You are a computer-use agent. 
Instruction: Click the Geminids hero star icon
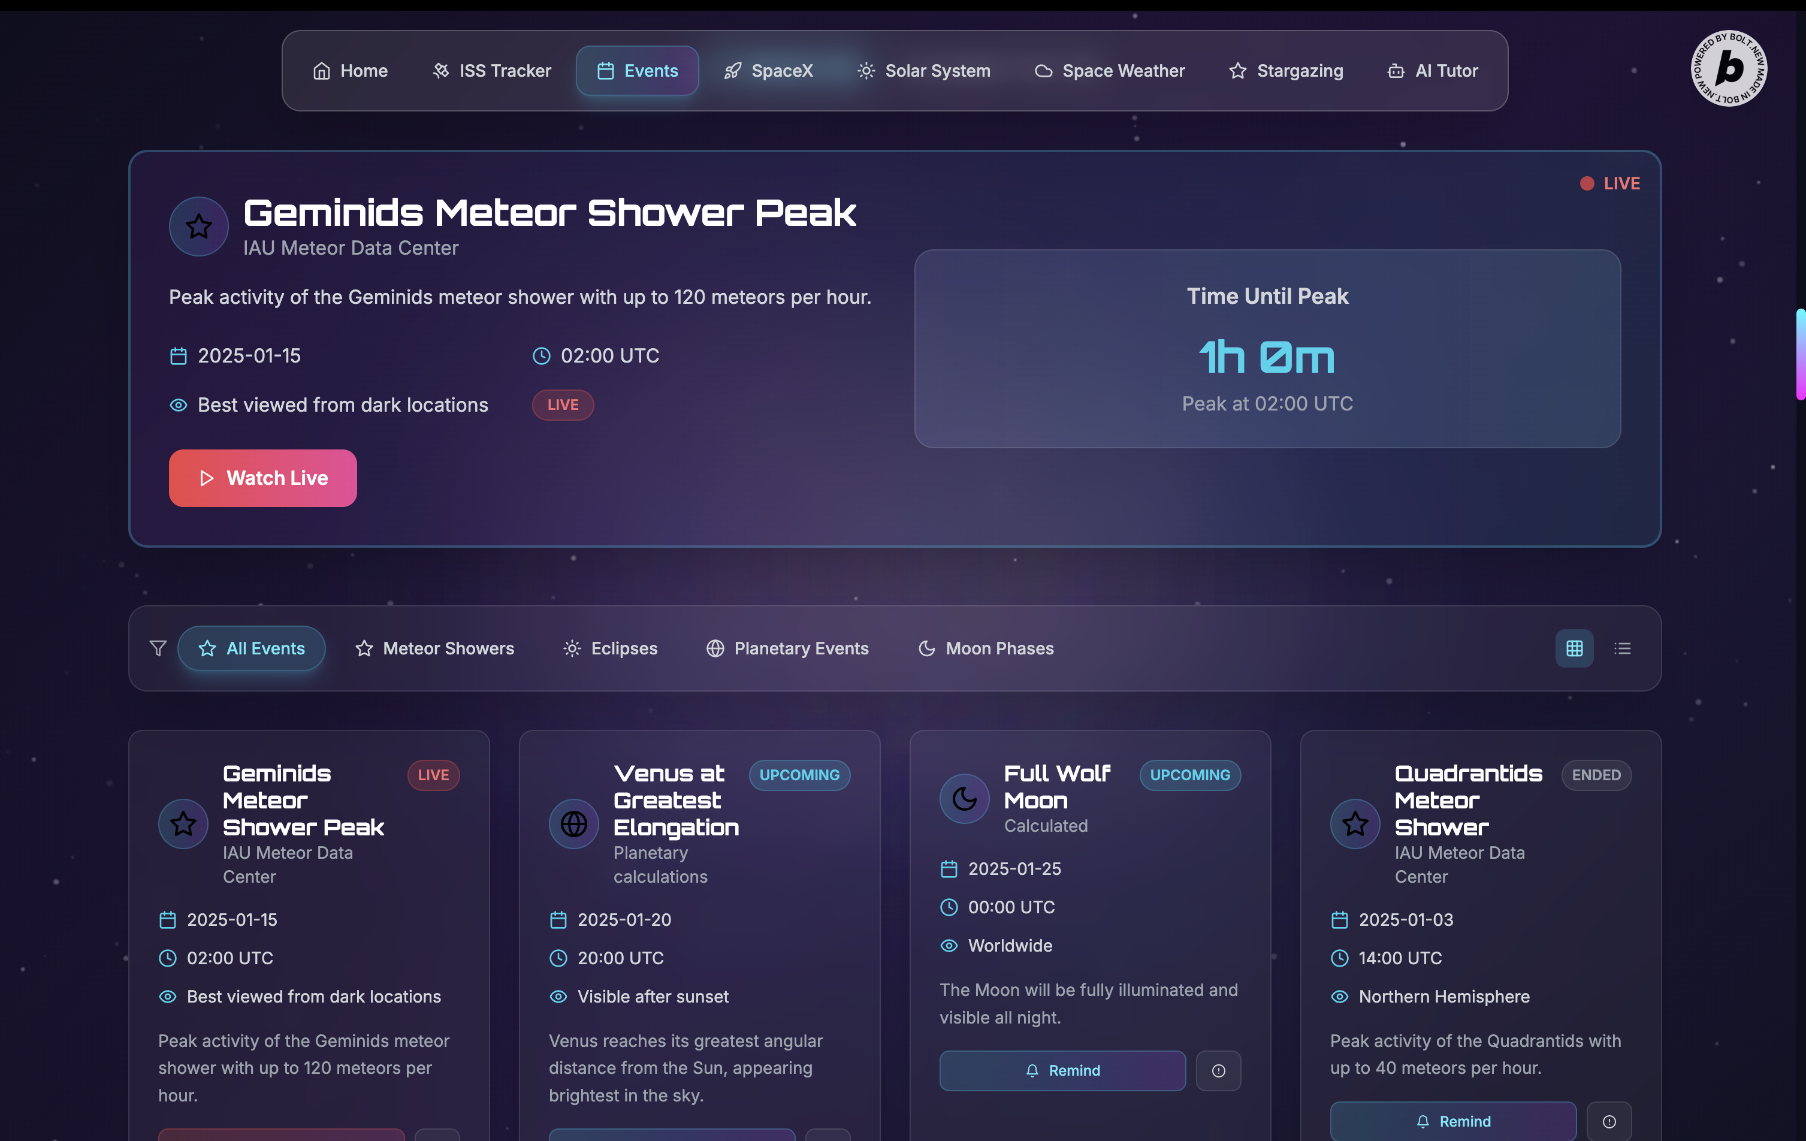point(199,227)
